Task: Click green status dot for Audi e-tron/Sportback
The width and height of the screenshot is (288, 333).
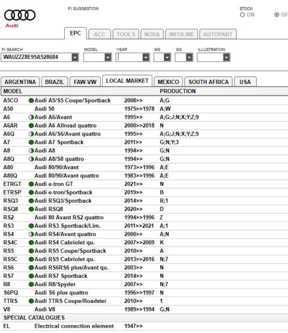Action: (x=31, y=193)
